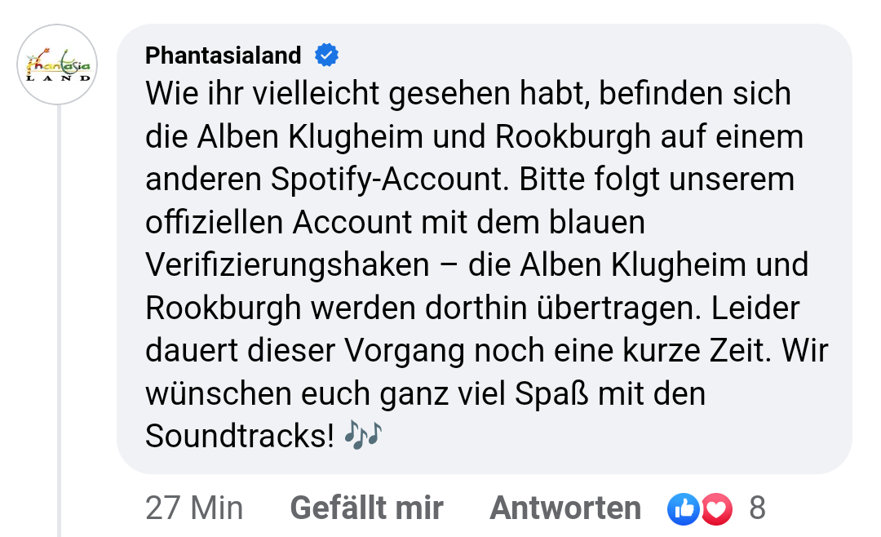Image resolution: width=881 pixels, height=537 pixels.
Task: Select the word Leider in the comment
Action: tap(755, 308)
